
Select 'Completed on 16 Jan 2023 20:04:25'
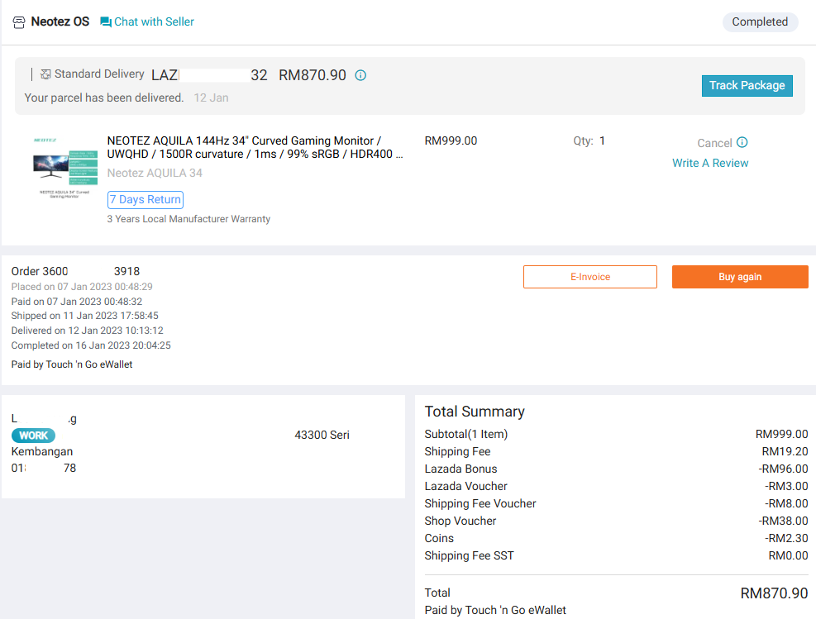91,345
